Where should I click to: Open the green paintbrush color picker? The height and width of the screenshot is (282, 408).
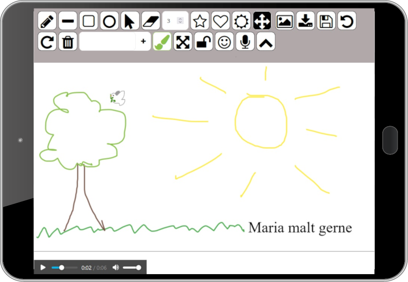tap(162, 42)
